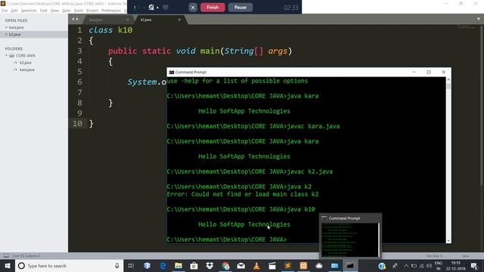The width and height of the screenshot is (484, 272).
Task: Close kara.java under Open Files
Action: click(x=6, y=27)
